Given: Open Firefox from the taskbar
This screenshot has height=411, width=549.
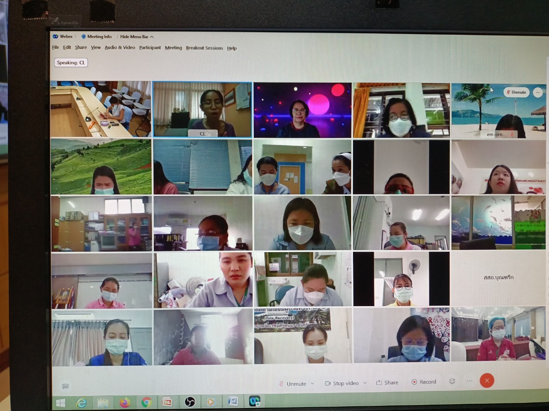Looking at the screenshot, I should coord(125,402).
